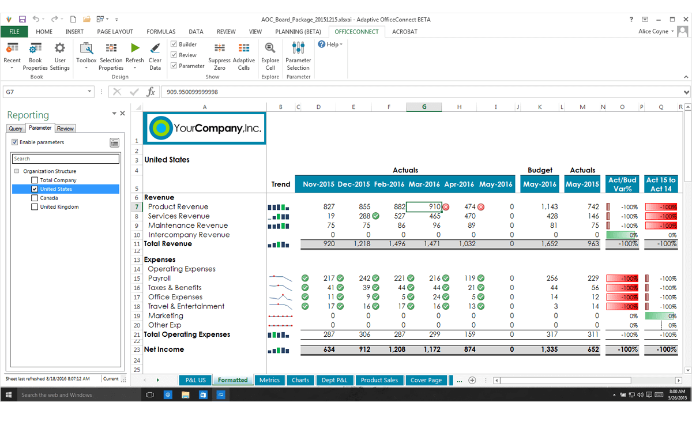
Task: Open Book Properties
Action: click(35, 56)
